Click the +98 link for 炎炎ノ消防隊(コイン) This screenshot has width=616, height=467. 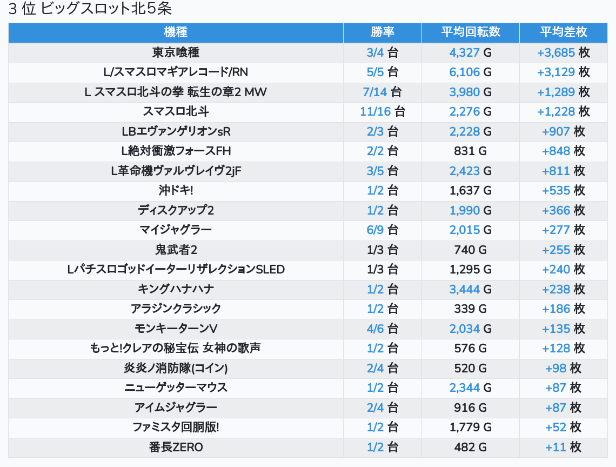tap(555, 368)
